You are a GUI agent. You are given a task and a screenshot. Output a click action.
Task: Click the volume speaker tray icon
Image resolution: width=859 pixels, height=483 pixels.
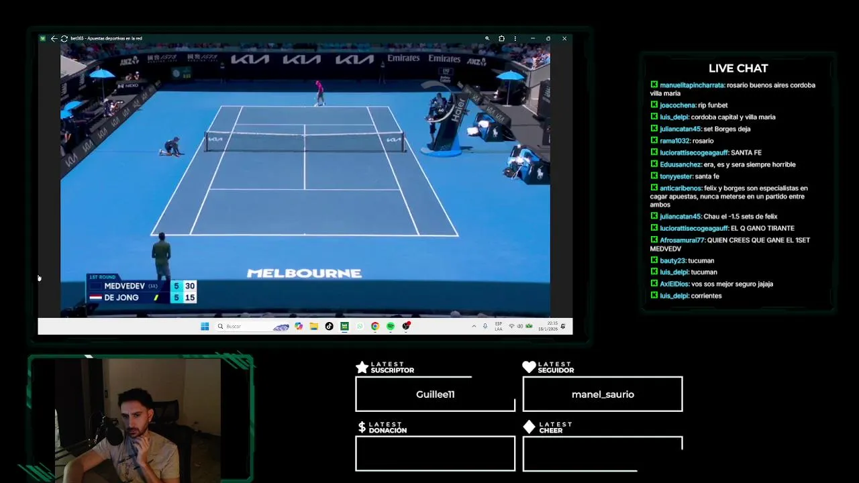coord(520,326)
